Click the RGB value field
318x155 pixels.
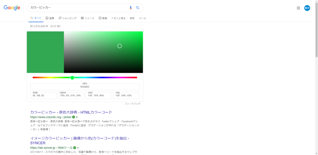click(x=43, y=95)
